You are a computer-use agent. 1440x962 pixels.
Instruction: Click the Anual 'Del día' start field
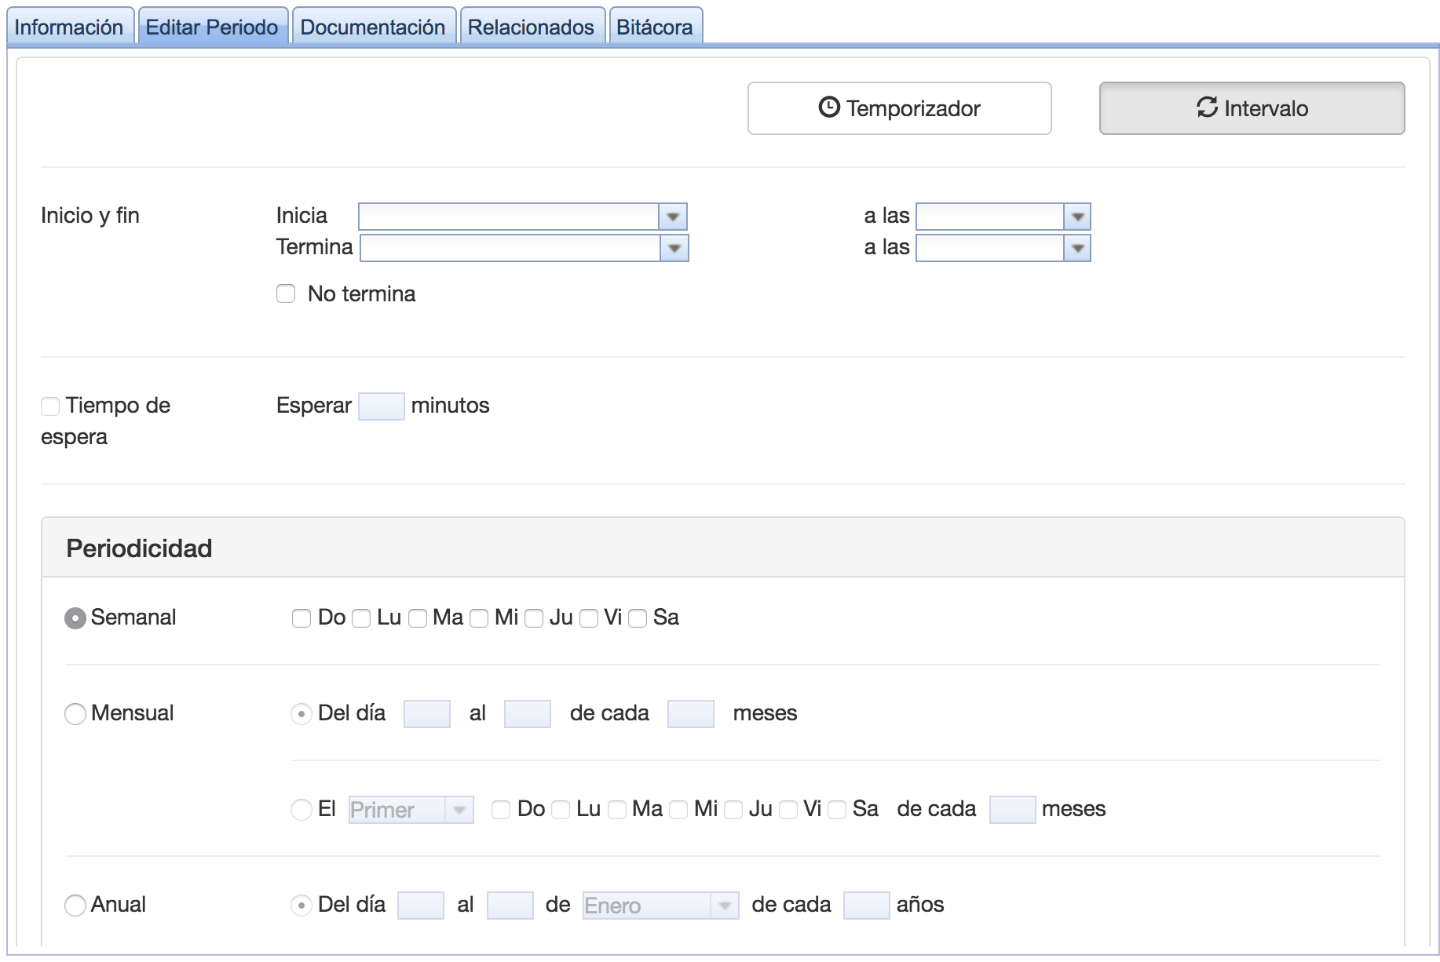point(421,906)
